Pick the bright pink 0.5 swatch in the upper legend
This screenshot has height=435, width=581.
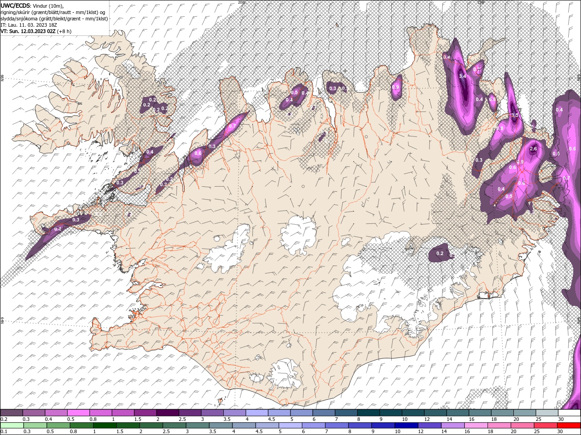coord(78,413)
